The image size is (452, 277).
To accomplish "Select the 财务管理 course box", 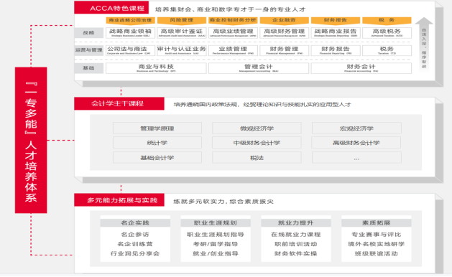I will coord(285,50).
